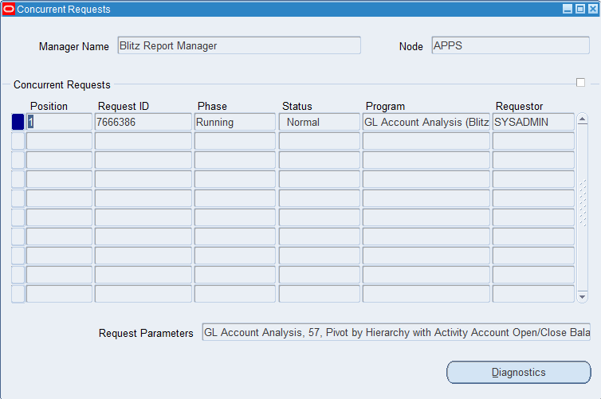Image resolution: width=601 pixels, height=399 pixels.
Task: Click the dark blue current record indicator
Action: click(x=18, y=122)
